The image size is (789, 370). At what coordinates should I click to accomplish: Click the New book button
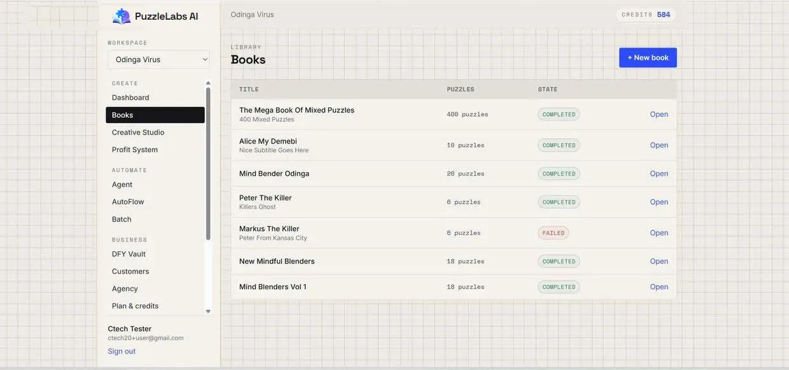(x=648, y=58)
